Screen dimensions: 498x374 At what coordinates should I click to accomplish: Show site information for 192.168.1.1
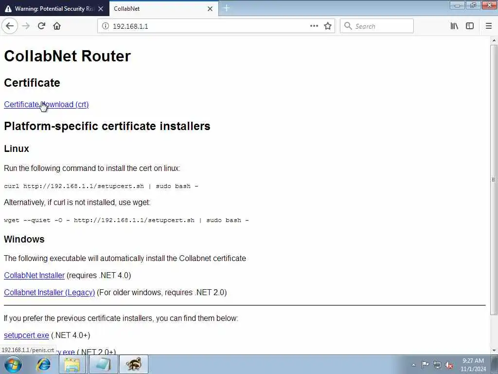pos(105,26)
